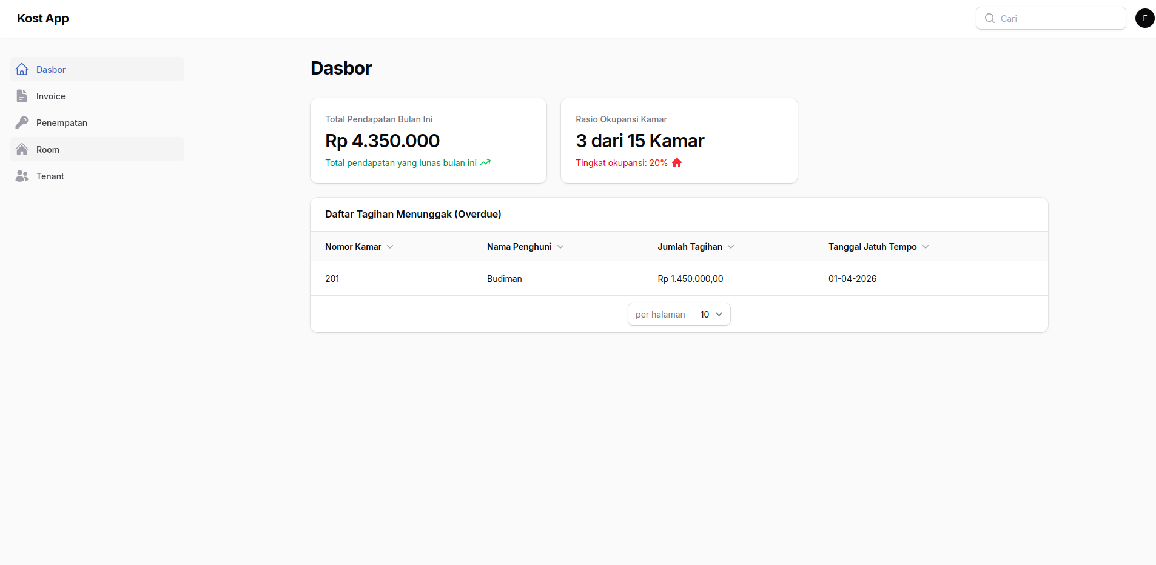This screenshot has width=1156, height=565.
Task: Click the green trending-up arrow icon
Action: pos(485,162)
